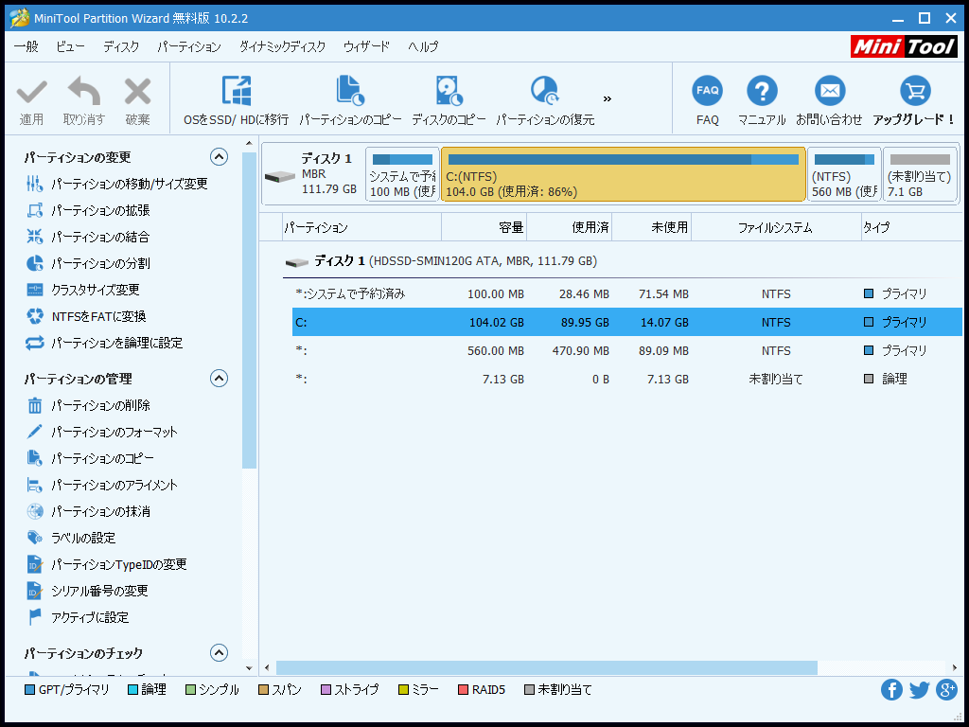Screen dimensions: 969x727
Task: Select the 未割り当て 7.1 GB block in disk map
Action: [x=920, y=174]
